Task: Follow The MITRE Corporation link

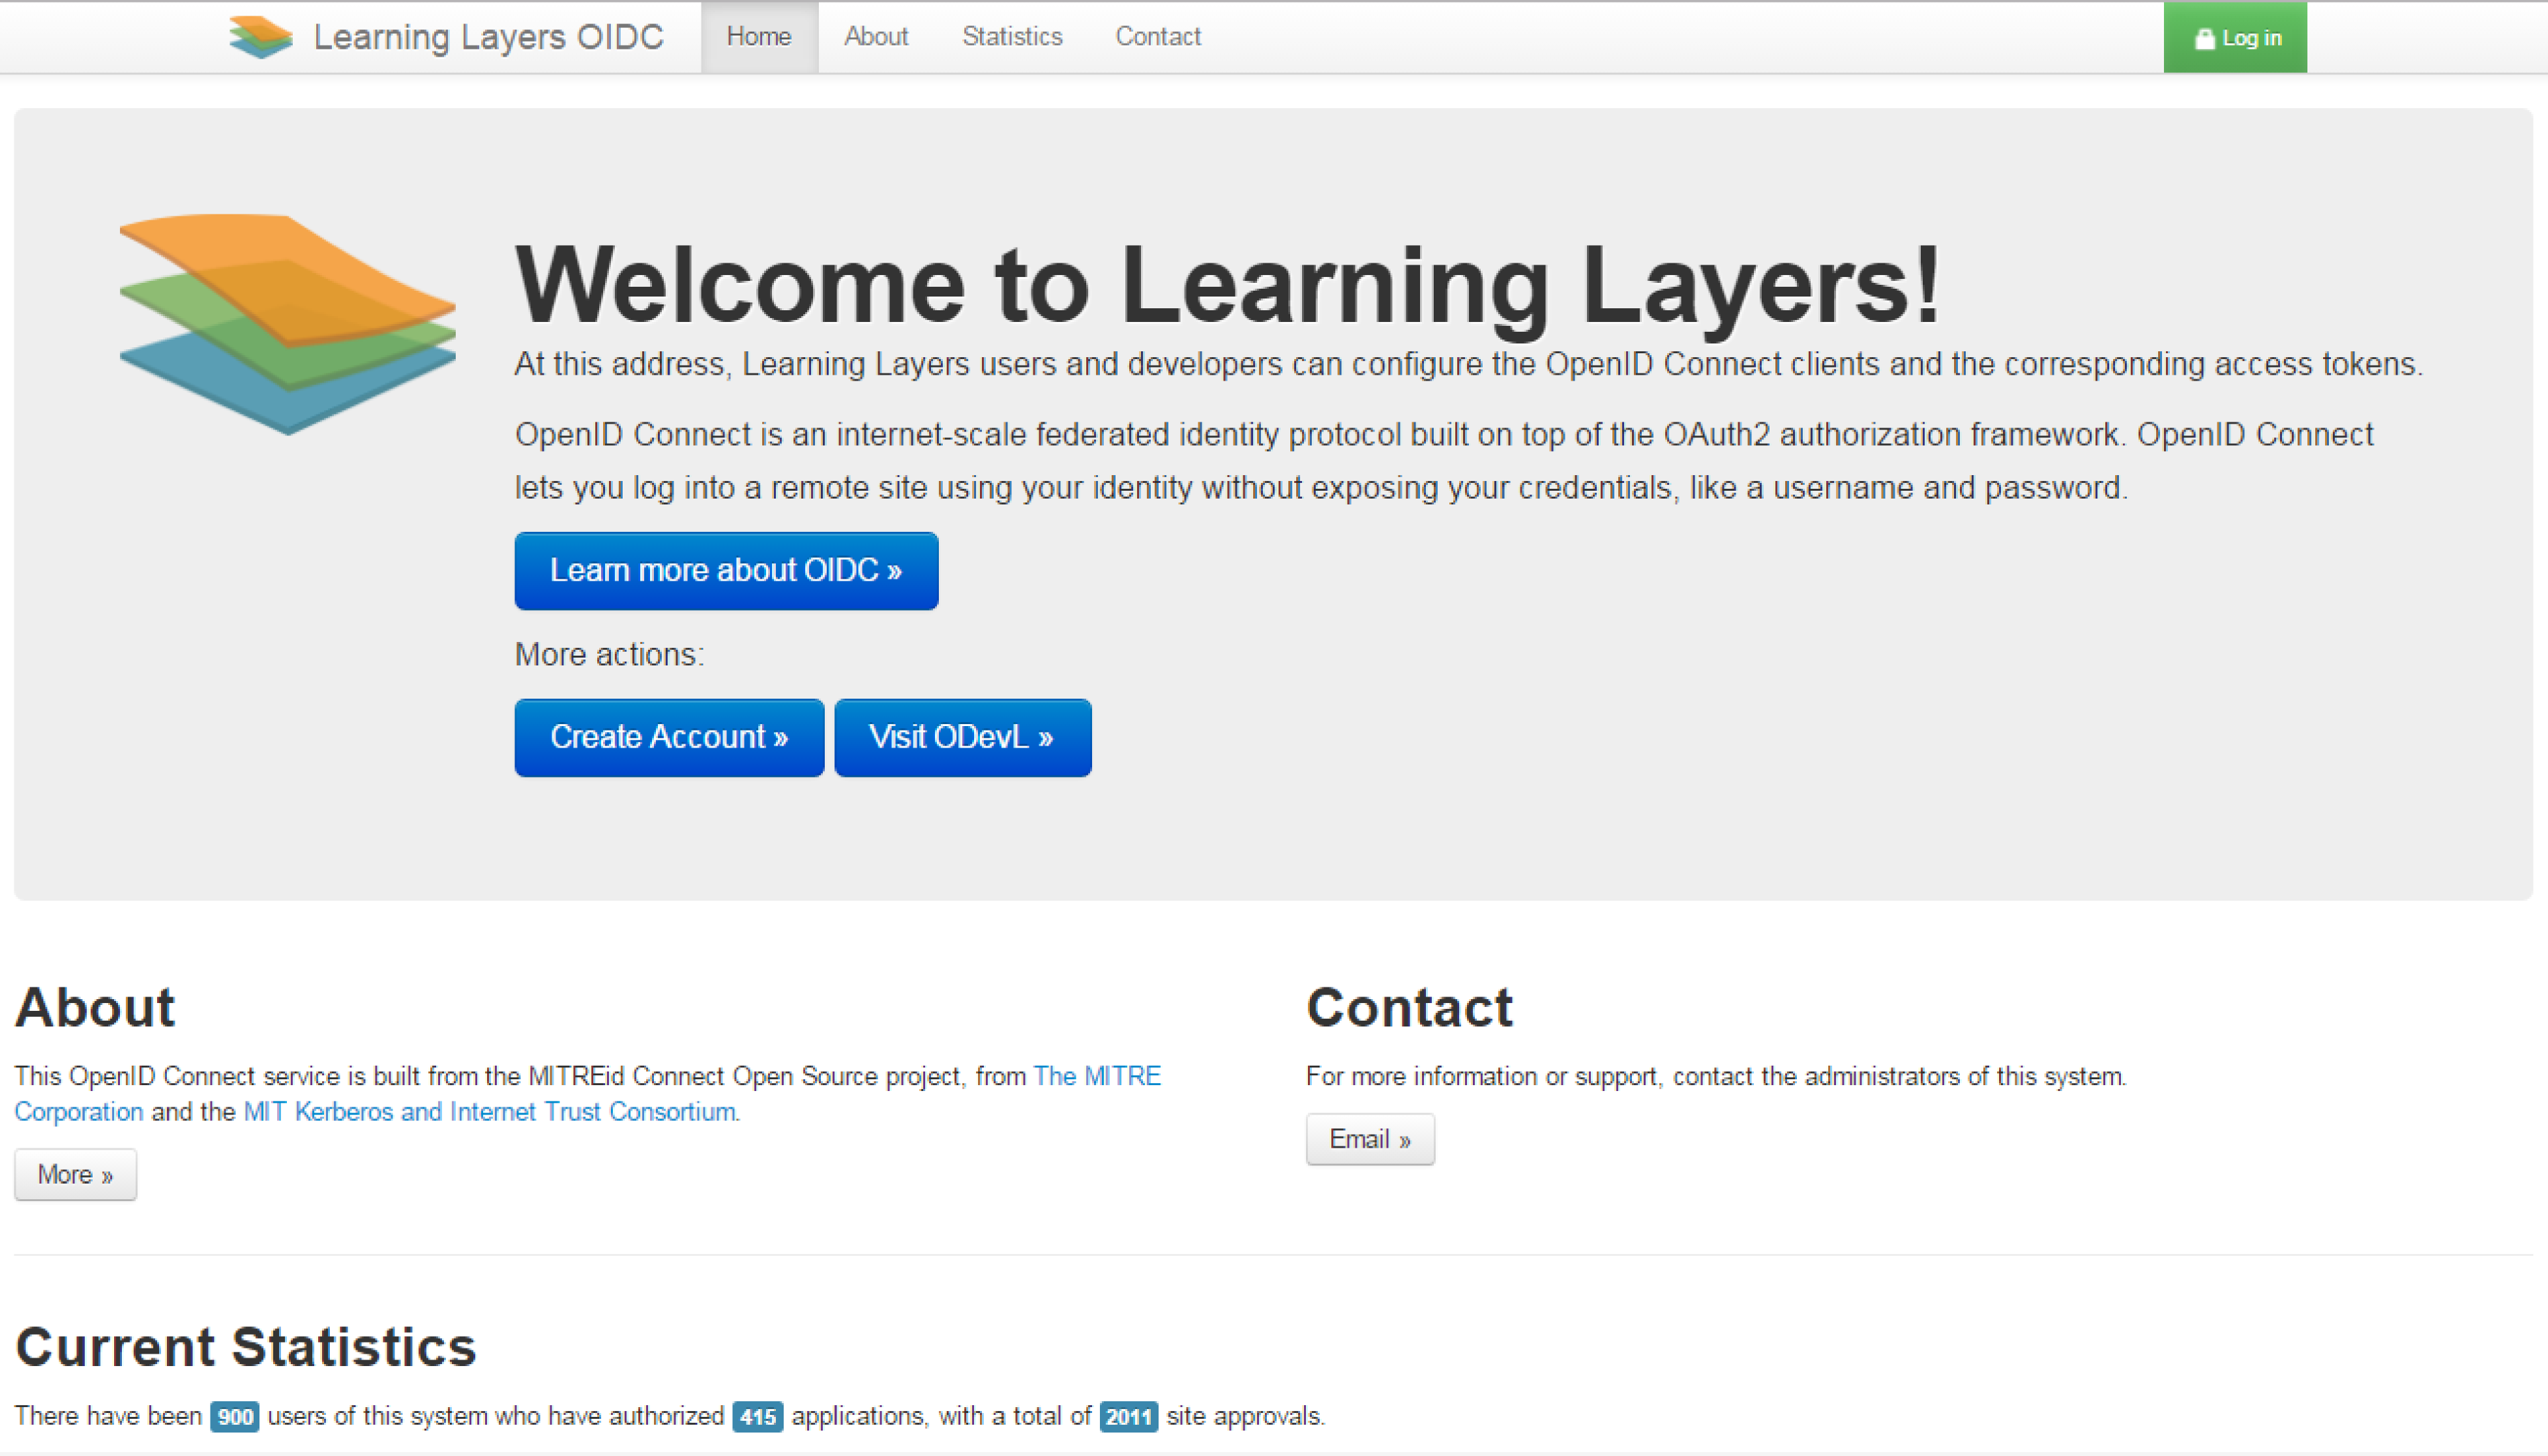Action: click(x=1097, y=1076)
